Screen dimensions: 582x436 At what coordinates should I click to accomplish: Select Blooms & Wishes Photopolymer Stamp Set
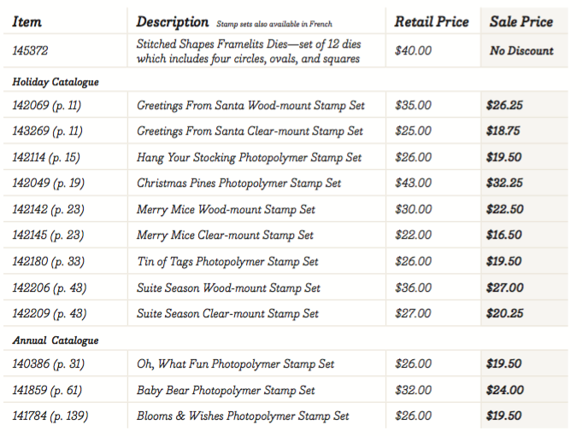tap(243, 416)
